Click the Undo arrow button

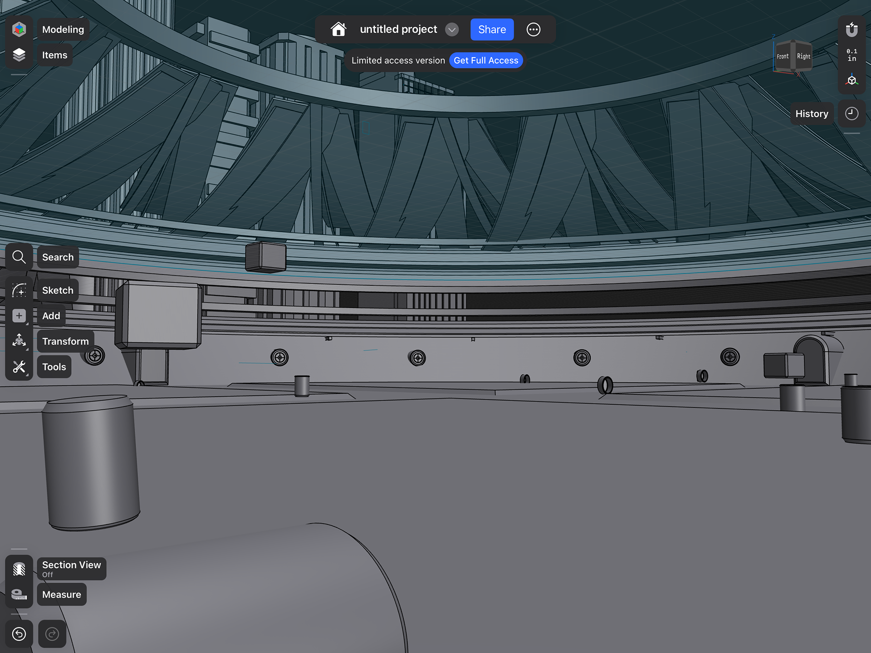(x=19, y=634)
